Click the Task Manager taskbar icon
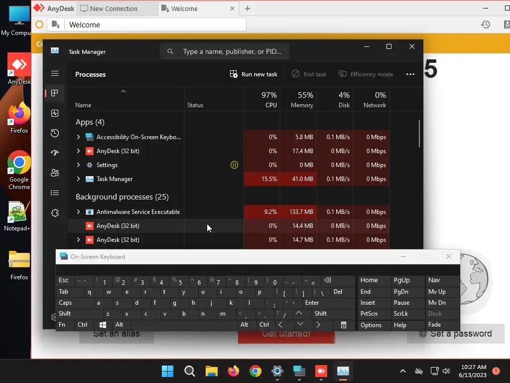This screenshot has width=510, height=383. [343, 371]
